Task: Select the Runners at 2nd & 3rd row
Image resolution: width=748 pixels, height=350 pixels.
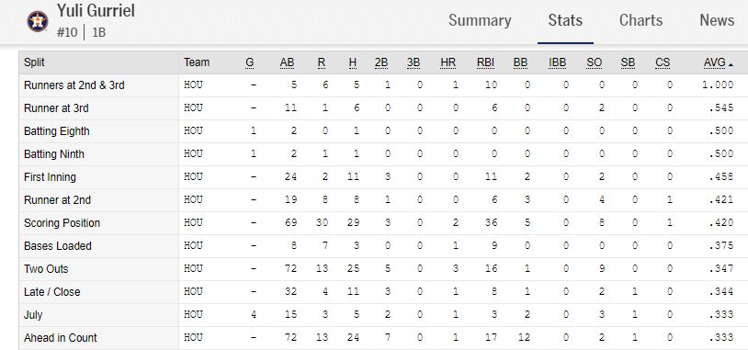Action: click(383, 85)
